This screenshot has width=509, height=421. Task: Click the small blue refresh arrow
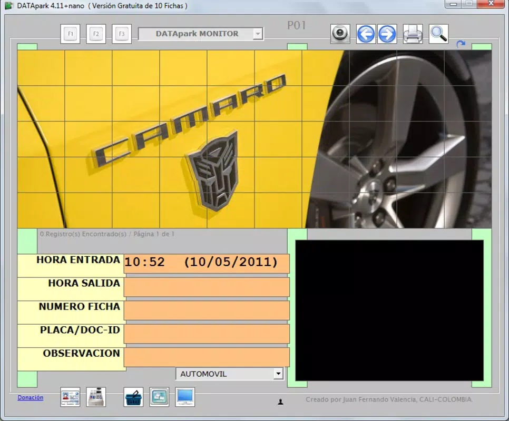[x=461, y=44]
